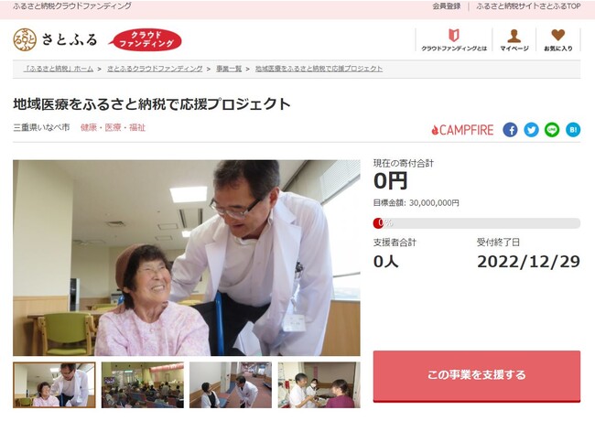The image size is (595, 421).
Task: Share project on Facebook
Action: 510,130
